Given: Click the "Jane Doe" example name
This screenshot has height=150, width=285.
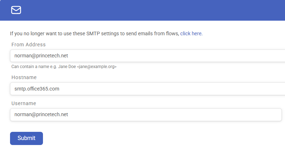Looking at the screenshot, I should pos(67,67).
